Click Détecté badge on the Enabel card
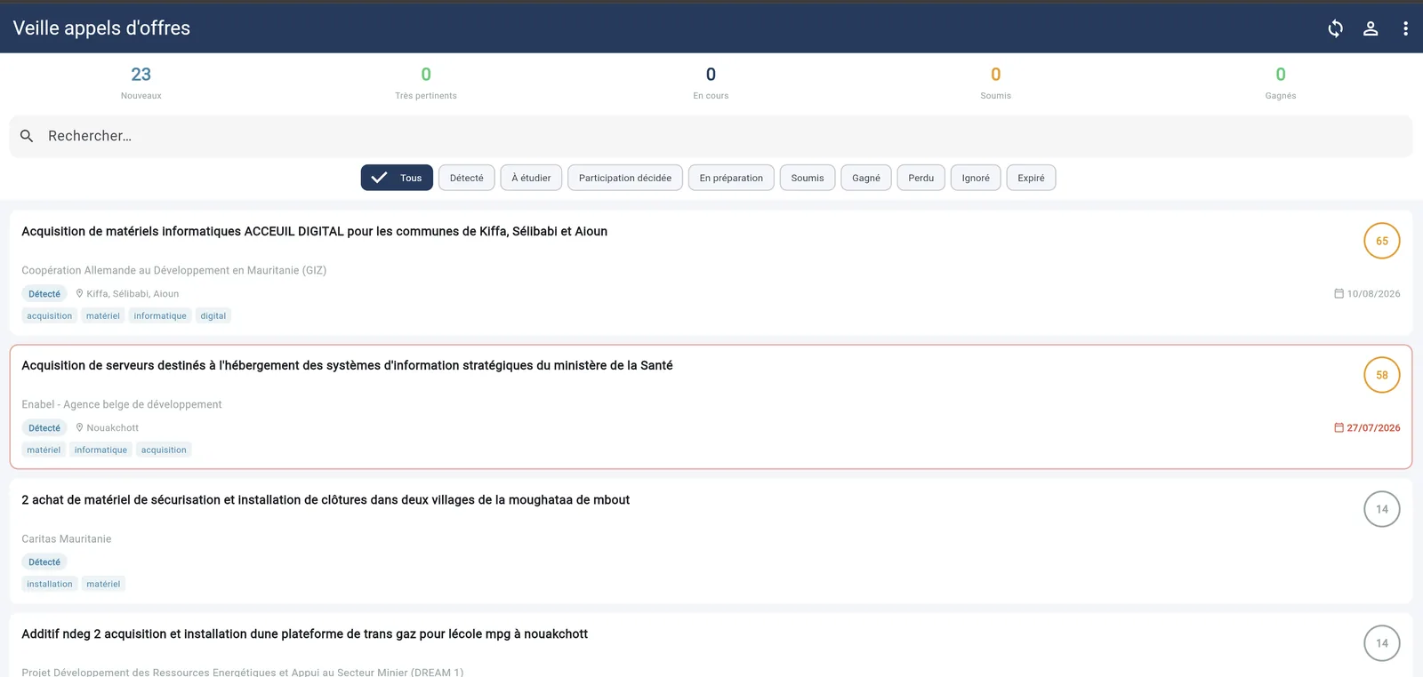The width and height of the screenshot is (1423, 677). [44, 427]
